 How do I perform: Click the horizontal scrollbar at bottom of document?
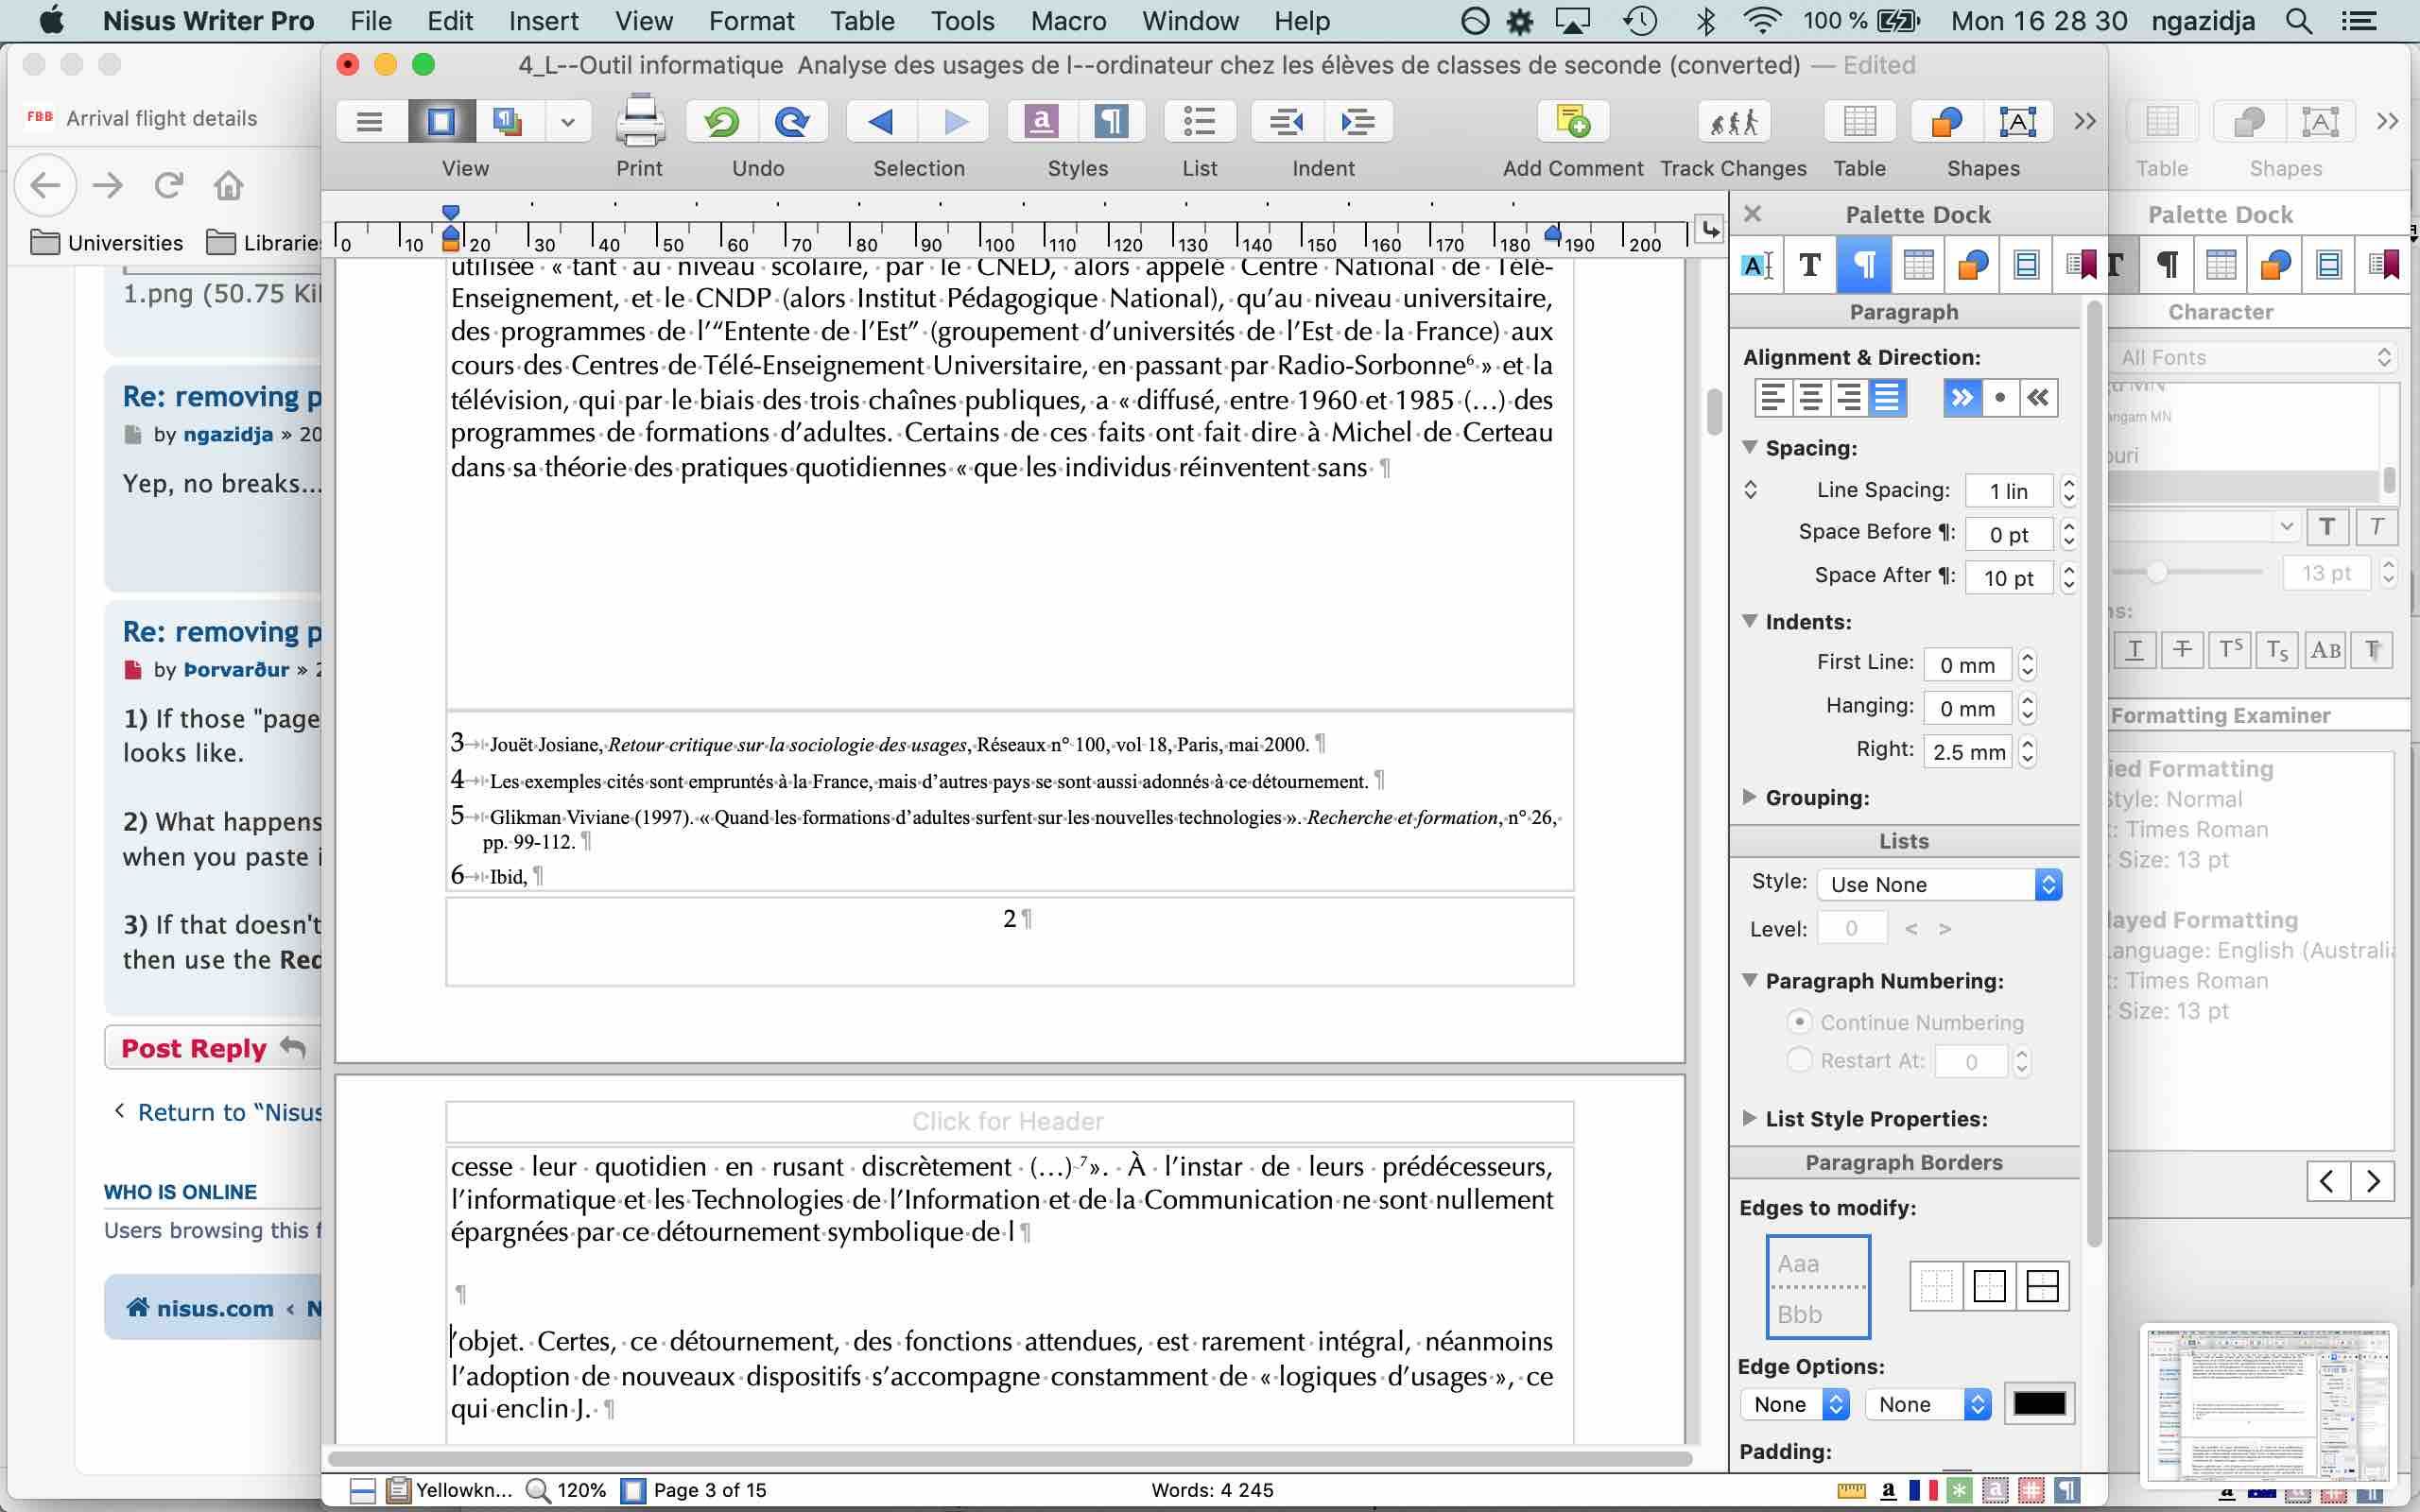click(x=1010, y=1458)
